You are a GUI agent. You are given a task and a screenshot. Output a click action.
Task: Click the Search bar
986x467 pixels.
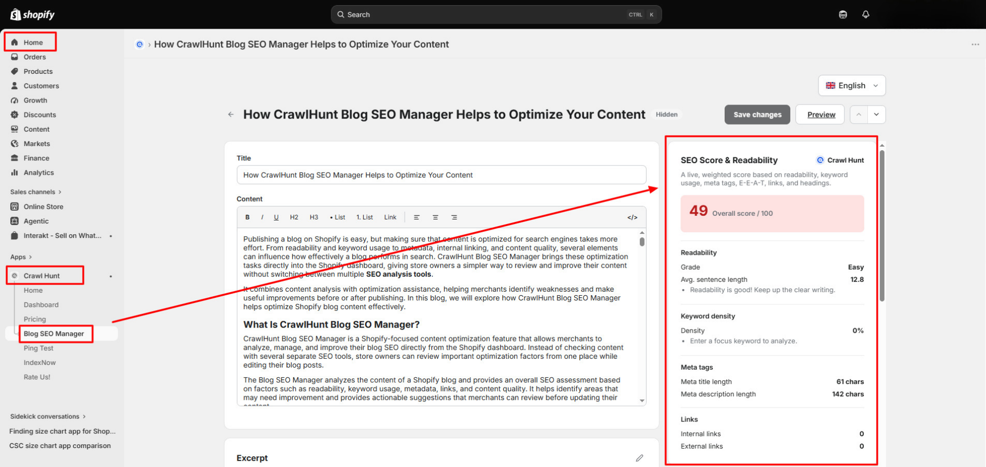[496, 14]
